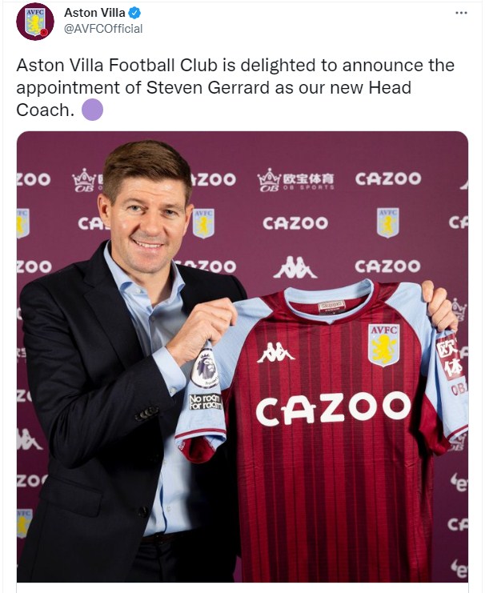
Task: Click the AVFC crest on the held shirt
Action: [x=383, y=344]
